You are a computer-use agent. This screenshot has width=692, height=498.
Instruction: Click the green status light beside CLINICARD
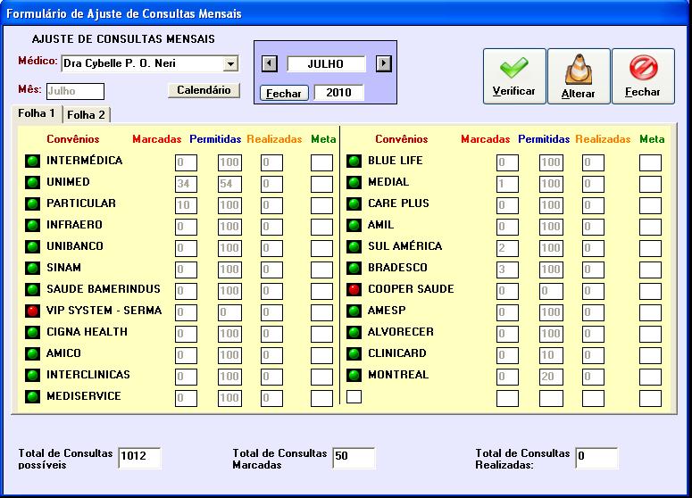point(354,353)
